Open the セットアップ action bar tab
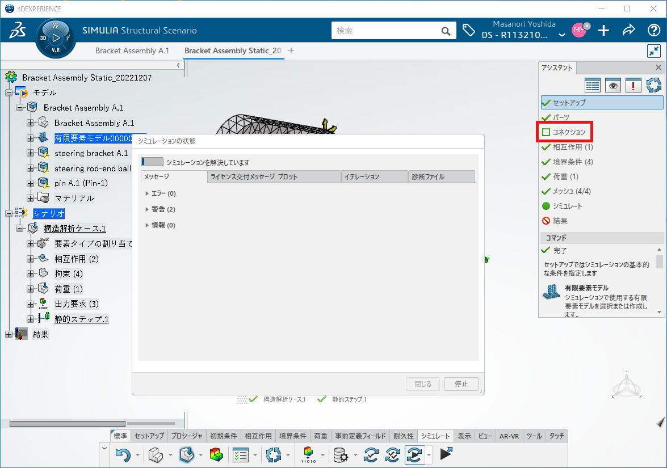The width and height of the screenshot is (667, 468). (149, 436)
